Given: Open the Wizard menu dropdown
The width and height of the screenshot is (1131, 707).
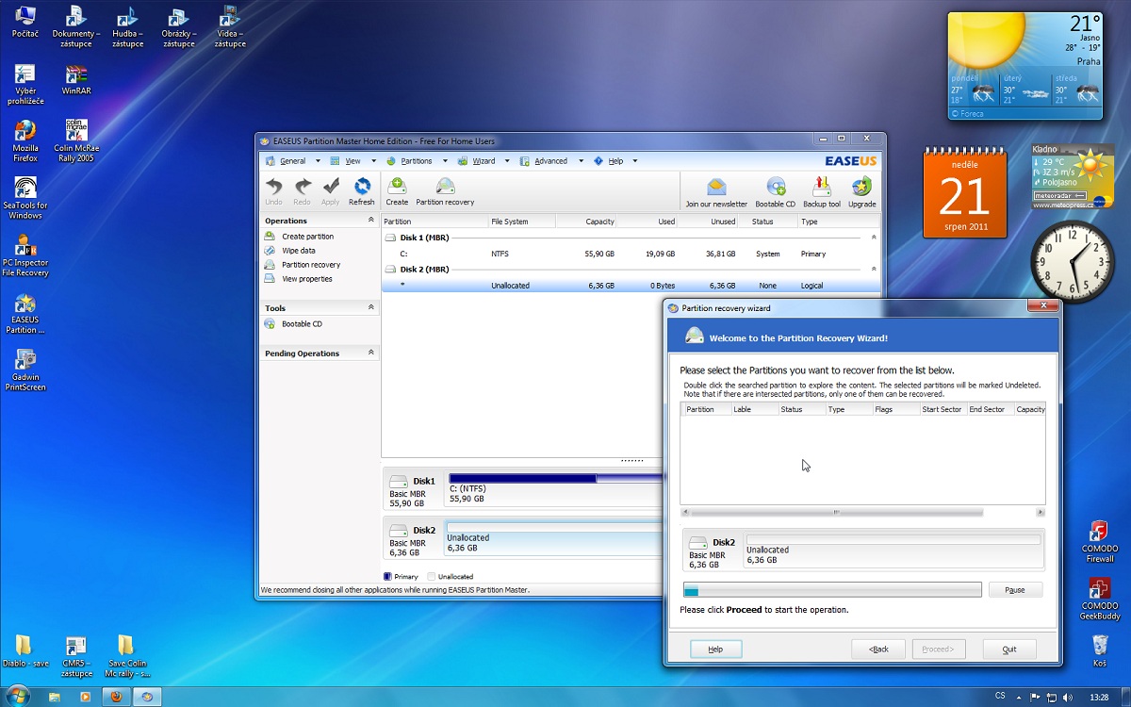Looking at the screenshot, I should coord(484,161).
